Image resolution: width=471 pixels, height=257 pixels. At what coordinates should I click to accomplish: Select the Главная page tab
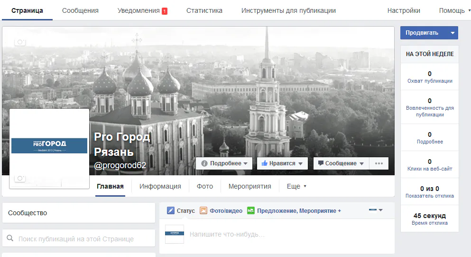pyautogui.click(x=110, y=186)
